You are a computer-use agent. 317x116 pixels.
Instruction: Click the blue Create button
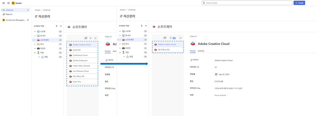(299, 3)
